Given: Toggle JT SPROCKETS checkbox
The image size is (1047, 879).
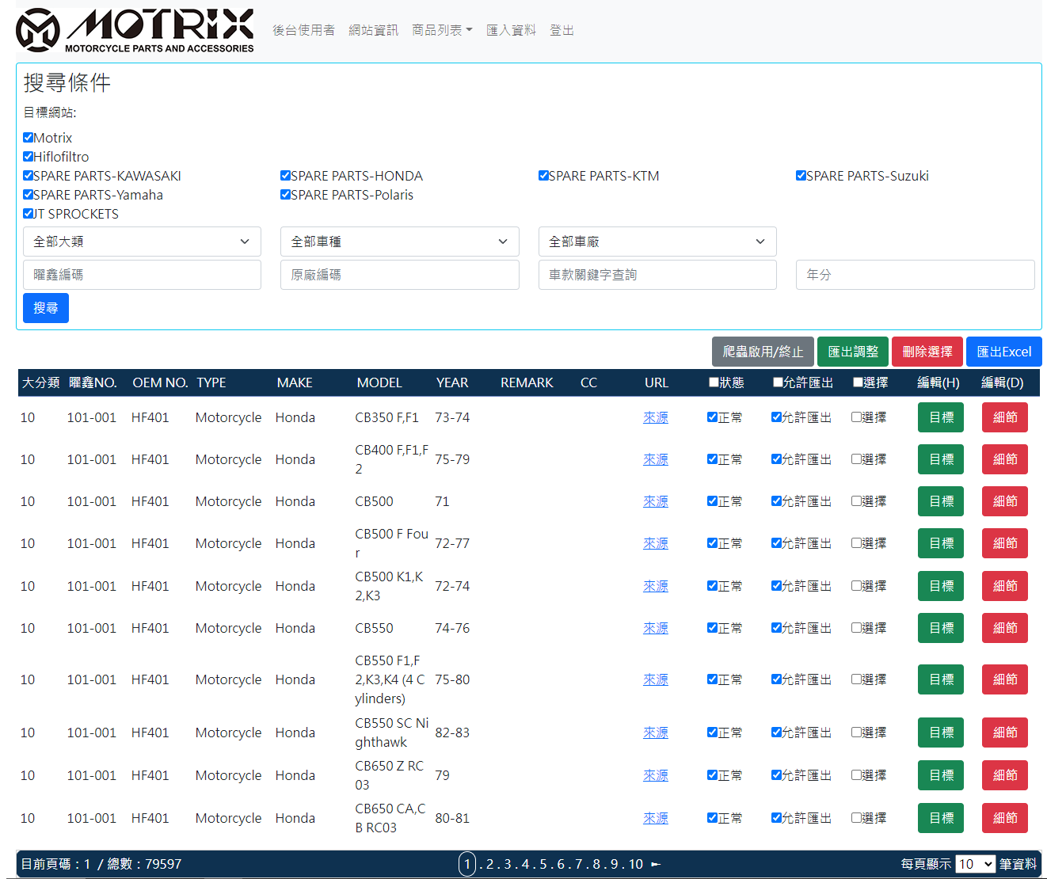Looking at the screenshot, I should tap(29, 213).
